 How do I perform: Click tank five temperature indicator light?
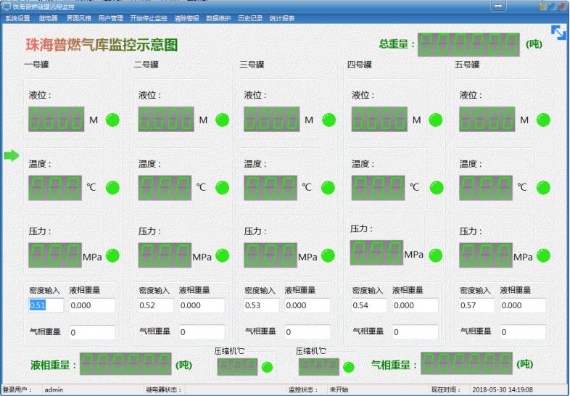point(543,188)
